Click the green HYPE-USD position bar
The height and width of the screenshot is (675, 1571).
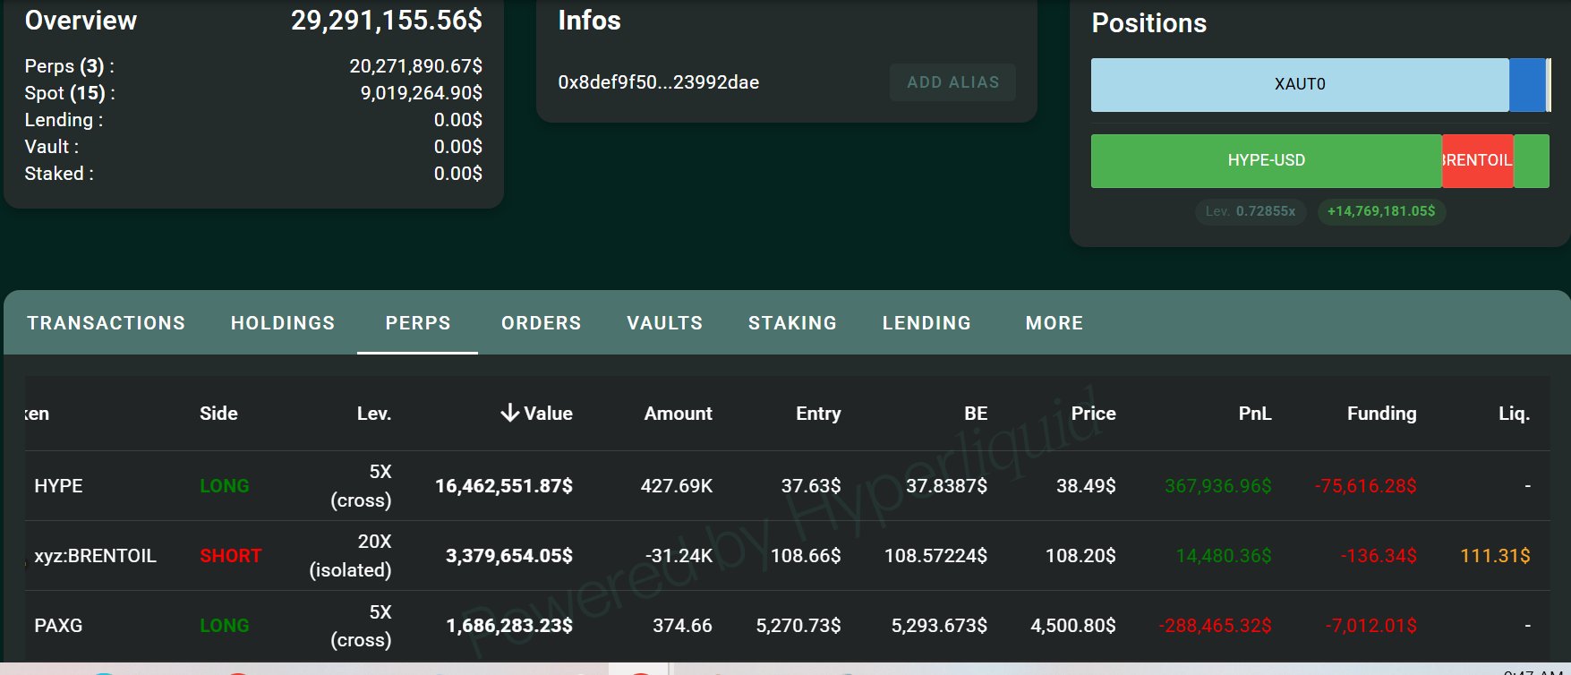coord(1266,161)
